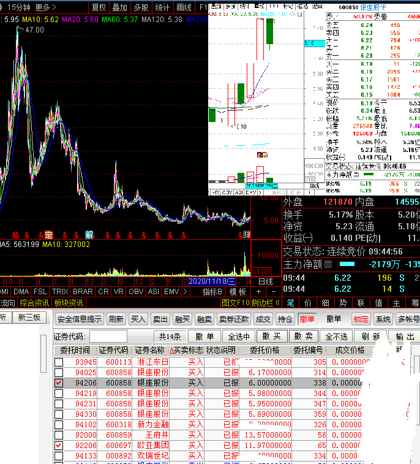Screen dimensions: 420x464
Task: Click 撤卖 to cancel sell orders
Action: tap(303, 337)
